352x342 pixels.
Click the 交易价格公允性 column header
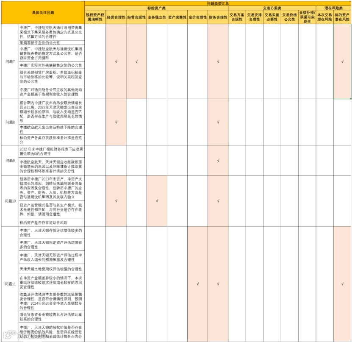coord(289,17)
